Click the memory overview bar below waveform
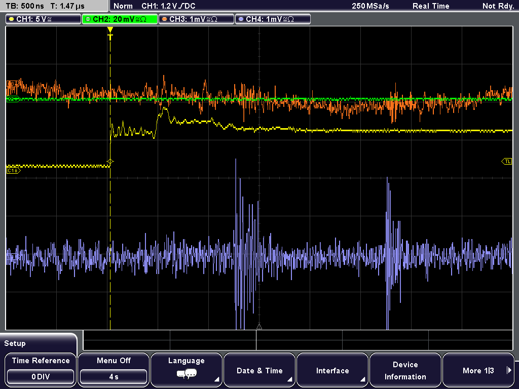This screenshot has width=519, height=389. point(298,340)
